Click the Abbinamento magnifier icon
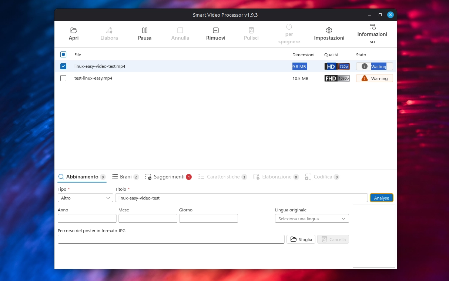The image size is (449, 281). point(61,177)
